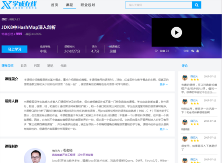Click the course duration 2小时27分
This screenshot has width=222, height=163.
click(x=72, y=51)
